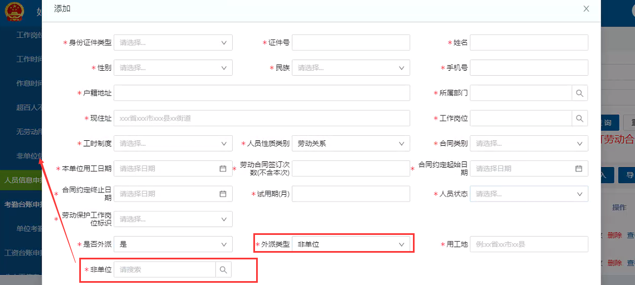This screenshot has width=635, height=285.
Task: Select 人员信息申报 in the left sidebar
Action: (21, 180)
